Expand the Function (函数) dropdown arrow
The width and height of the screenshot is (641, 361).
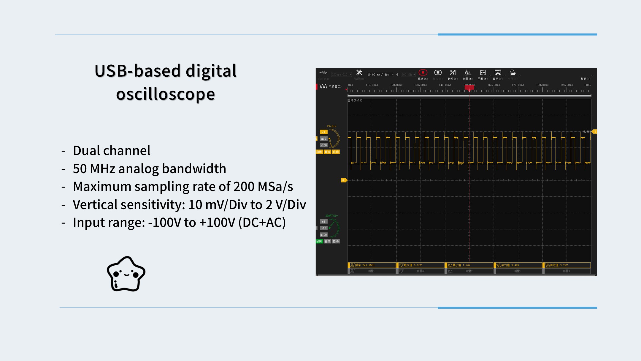489,76
